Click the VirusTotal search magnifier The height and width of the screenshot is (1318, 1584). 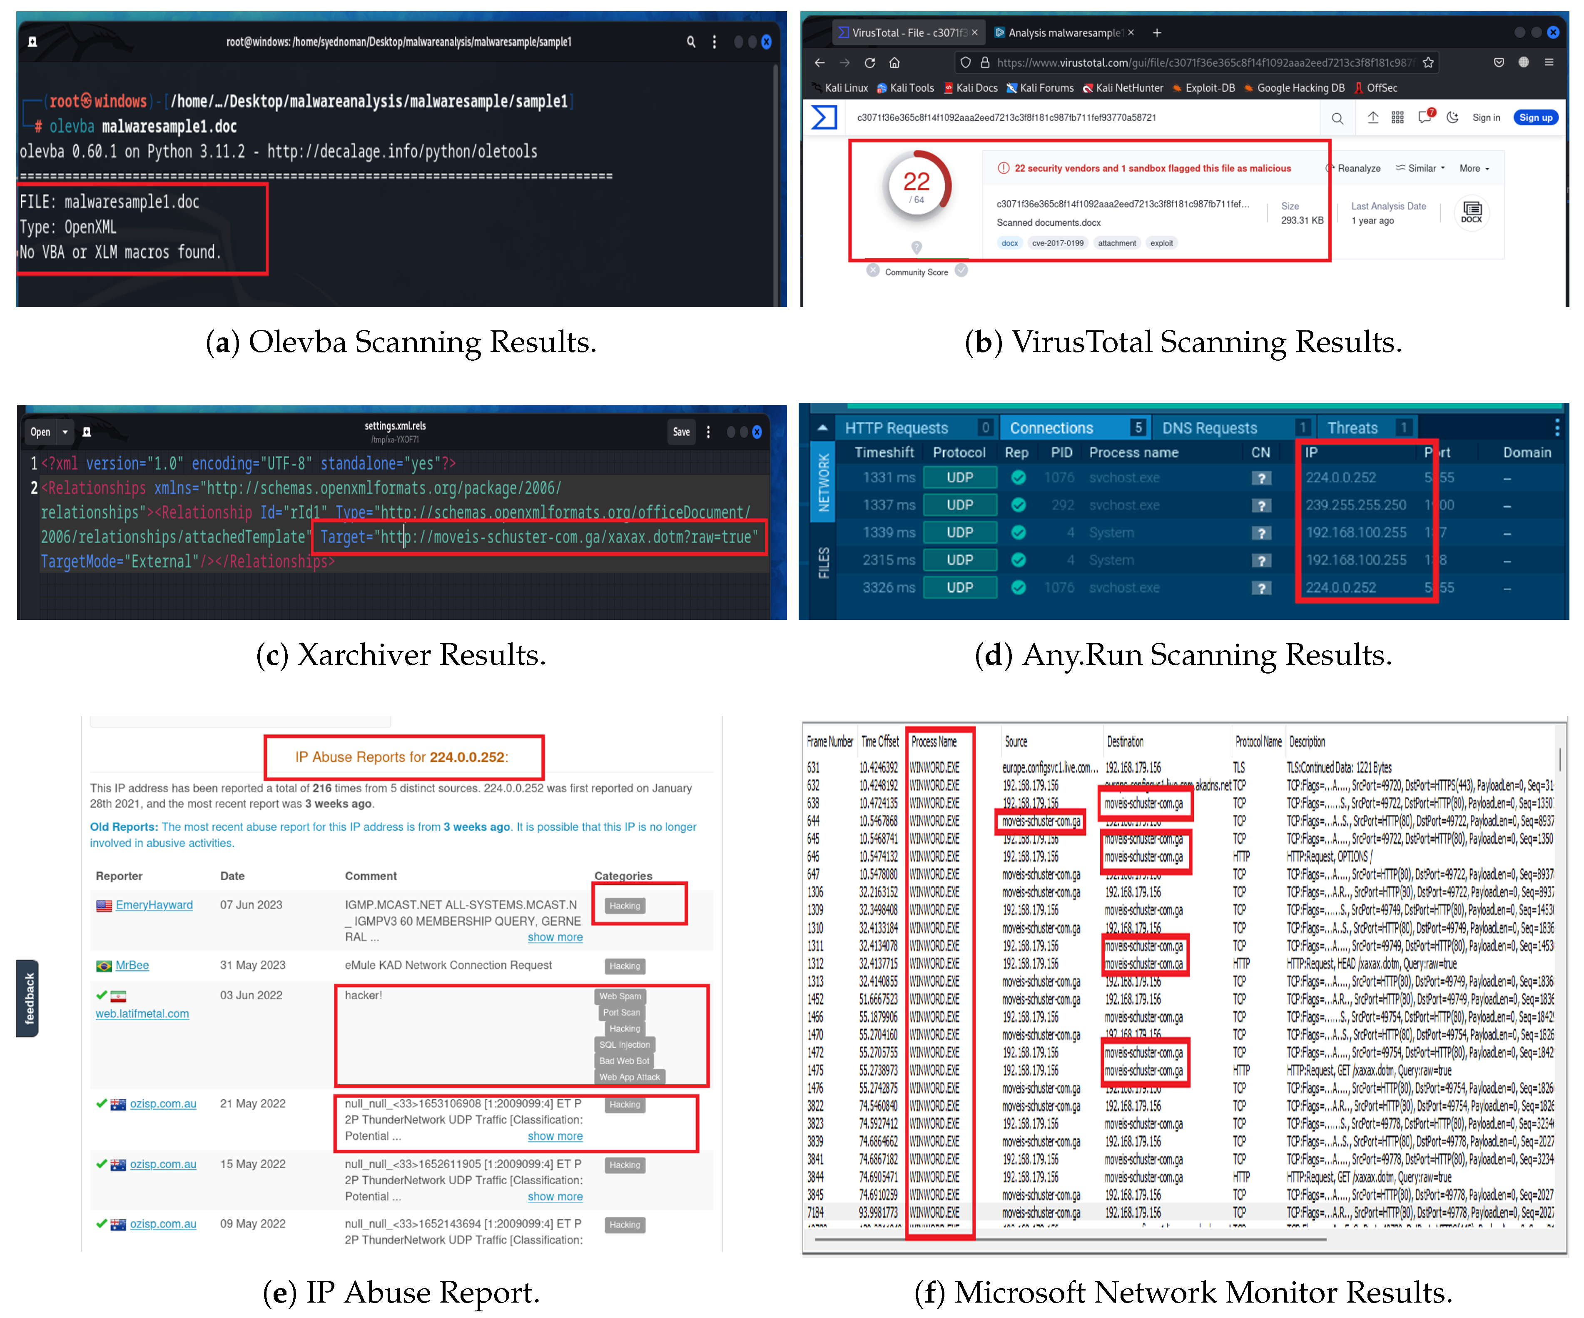click(1337, 118)
